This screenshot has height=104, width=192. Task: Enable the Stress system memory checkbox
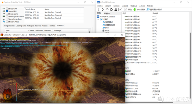coord(7,17)
